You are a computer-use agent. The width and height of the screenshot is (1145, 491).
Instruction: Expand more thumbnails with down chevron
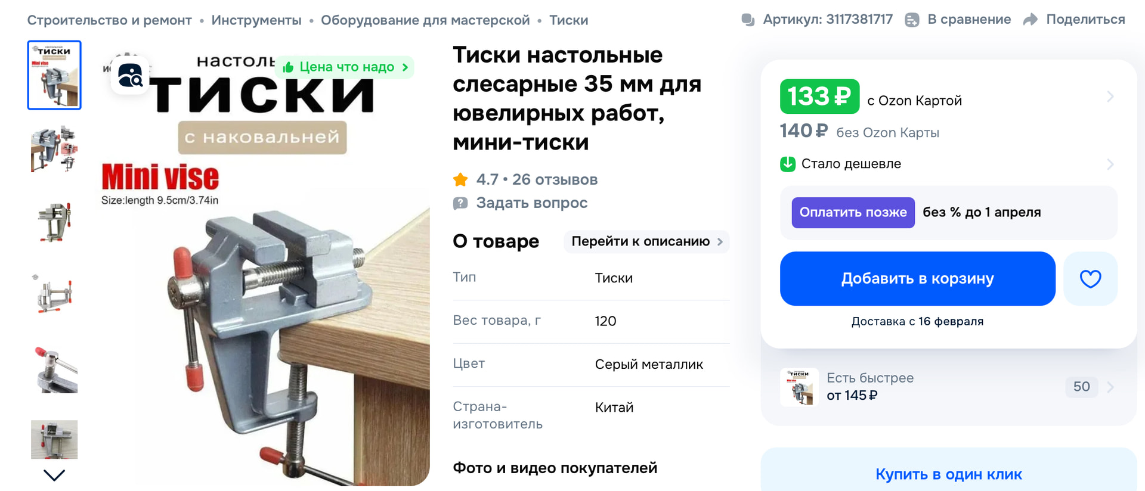point(54,475)
